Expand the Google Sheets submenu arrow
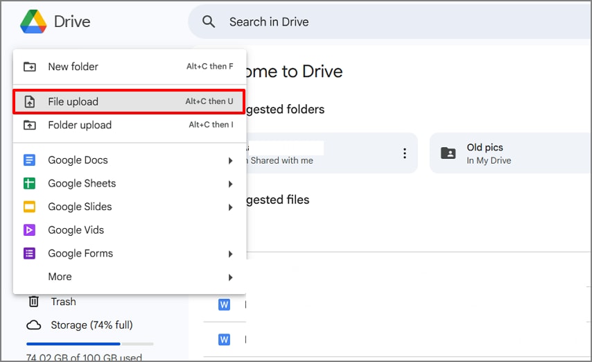This screenshot has width=592, height=362. (230, 184)
